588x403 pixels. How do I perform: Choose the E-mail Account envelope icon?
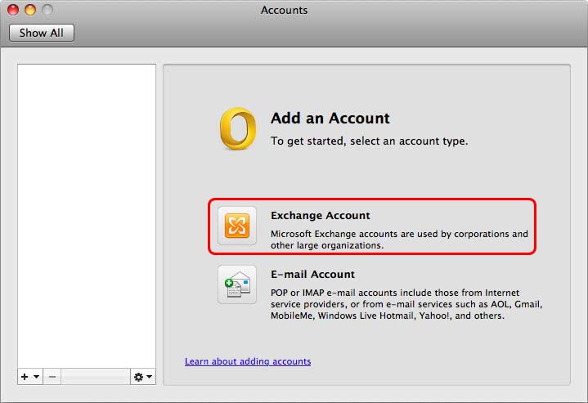pos(237,284)
